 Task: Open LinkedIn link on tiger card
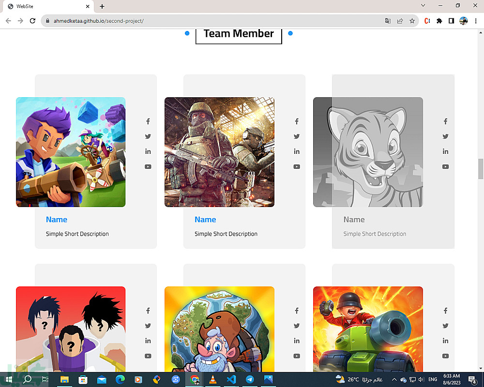point(445,151)
